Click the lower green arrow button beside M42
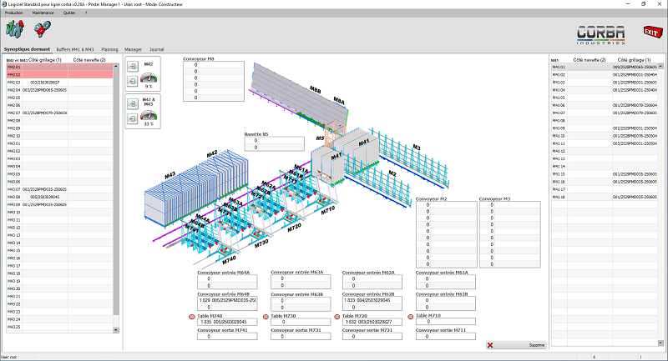The height and width of the screenshot is (361, 668). coord(133,83)
